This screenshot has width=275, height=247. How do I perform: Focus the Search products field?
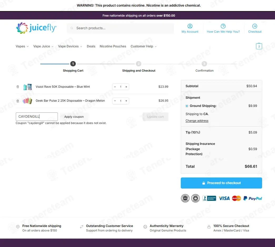(x=120, y=28)
